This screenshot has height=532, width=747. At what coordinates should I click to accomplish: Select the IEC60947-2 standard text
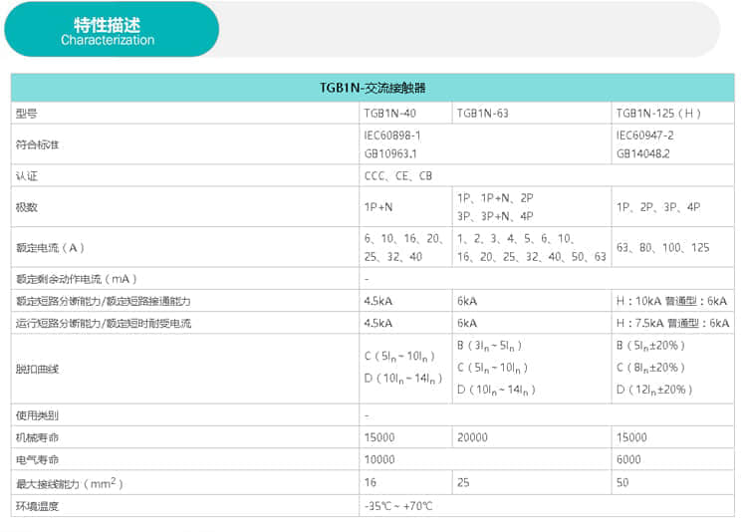pyautogui.click(x=645, y=135)
